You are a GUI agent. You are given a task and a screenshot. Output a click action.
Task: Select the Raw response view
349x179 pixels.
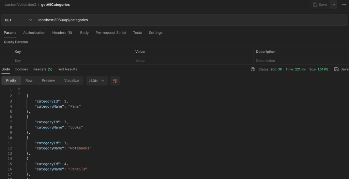point(29,80)
